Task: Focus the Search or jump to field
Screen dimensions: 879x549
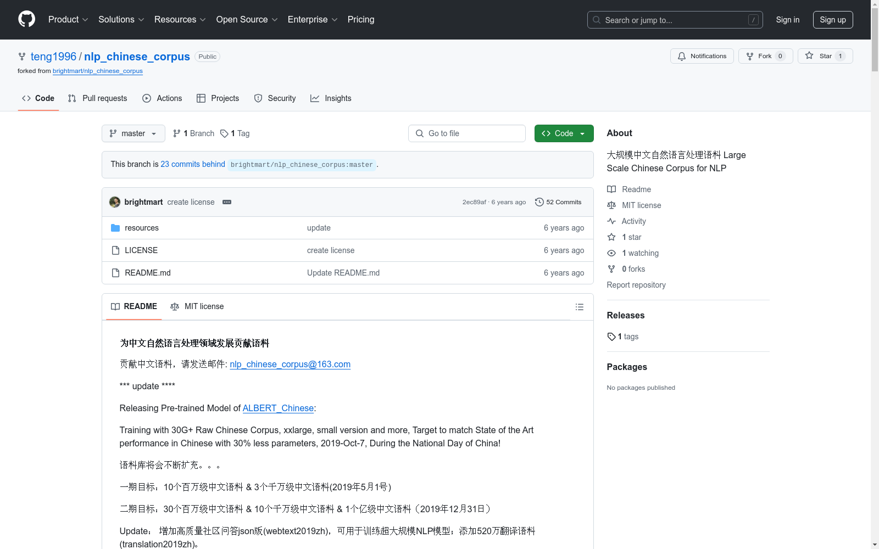Action: click(x=675, y=20)
